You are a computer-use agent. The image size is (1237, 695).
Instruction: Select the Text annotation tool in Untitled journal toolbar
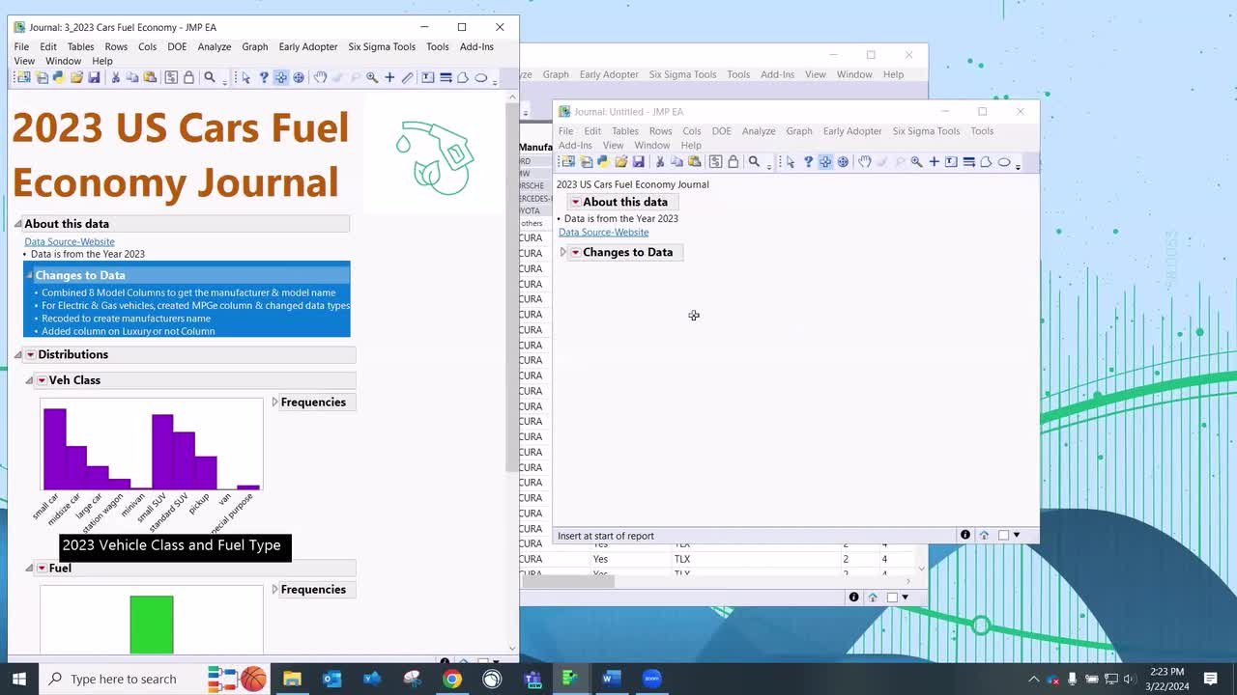[x=951, y=162]
